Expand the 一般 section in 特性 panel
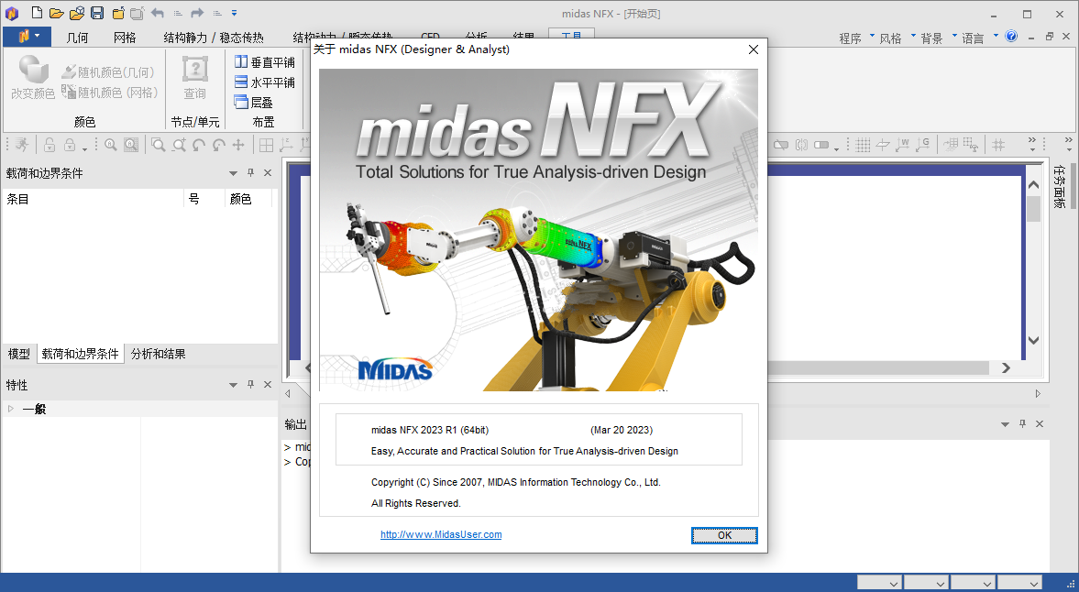The width and height of the screenshot is (1079, 592). pyautogui.click(x=10, y=409)
